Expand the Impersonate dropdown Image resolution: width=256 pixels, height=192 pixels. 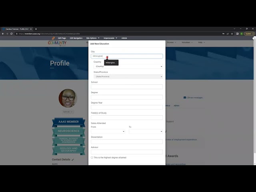click(110, 38)
